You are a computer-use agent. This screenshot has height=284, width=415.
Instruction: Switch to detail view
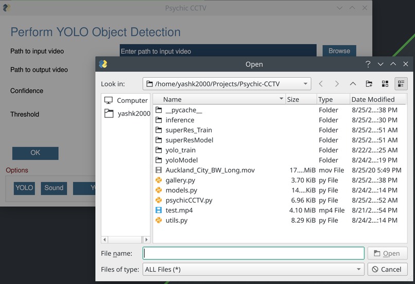click(x=401, y=84)
